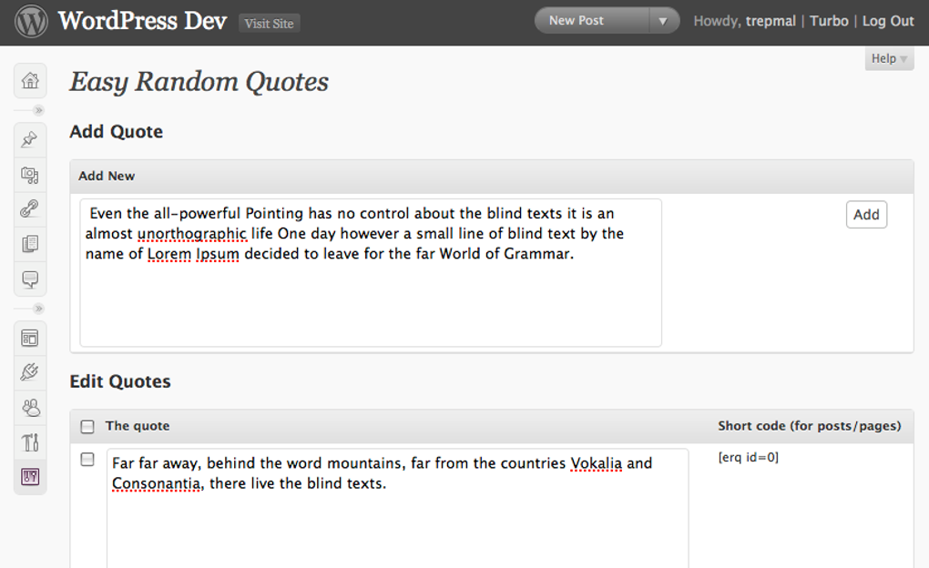The image size is (929, 568).
Task: Select the Plugins plug icon
Action: 30,371
